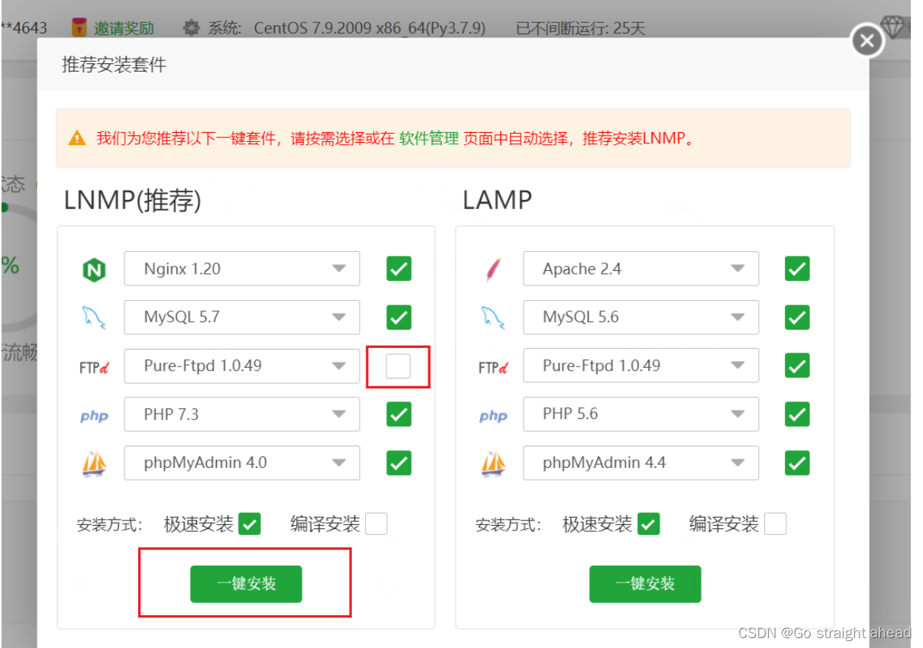The image size is (923, 648).
Task: Click the MySQL dolphin icon in LAMP
Action: click(x=493, y=318)
